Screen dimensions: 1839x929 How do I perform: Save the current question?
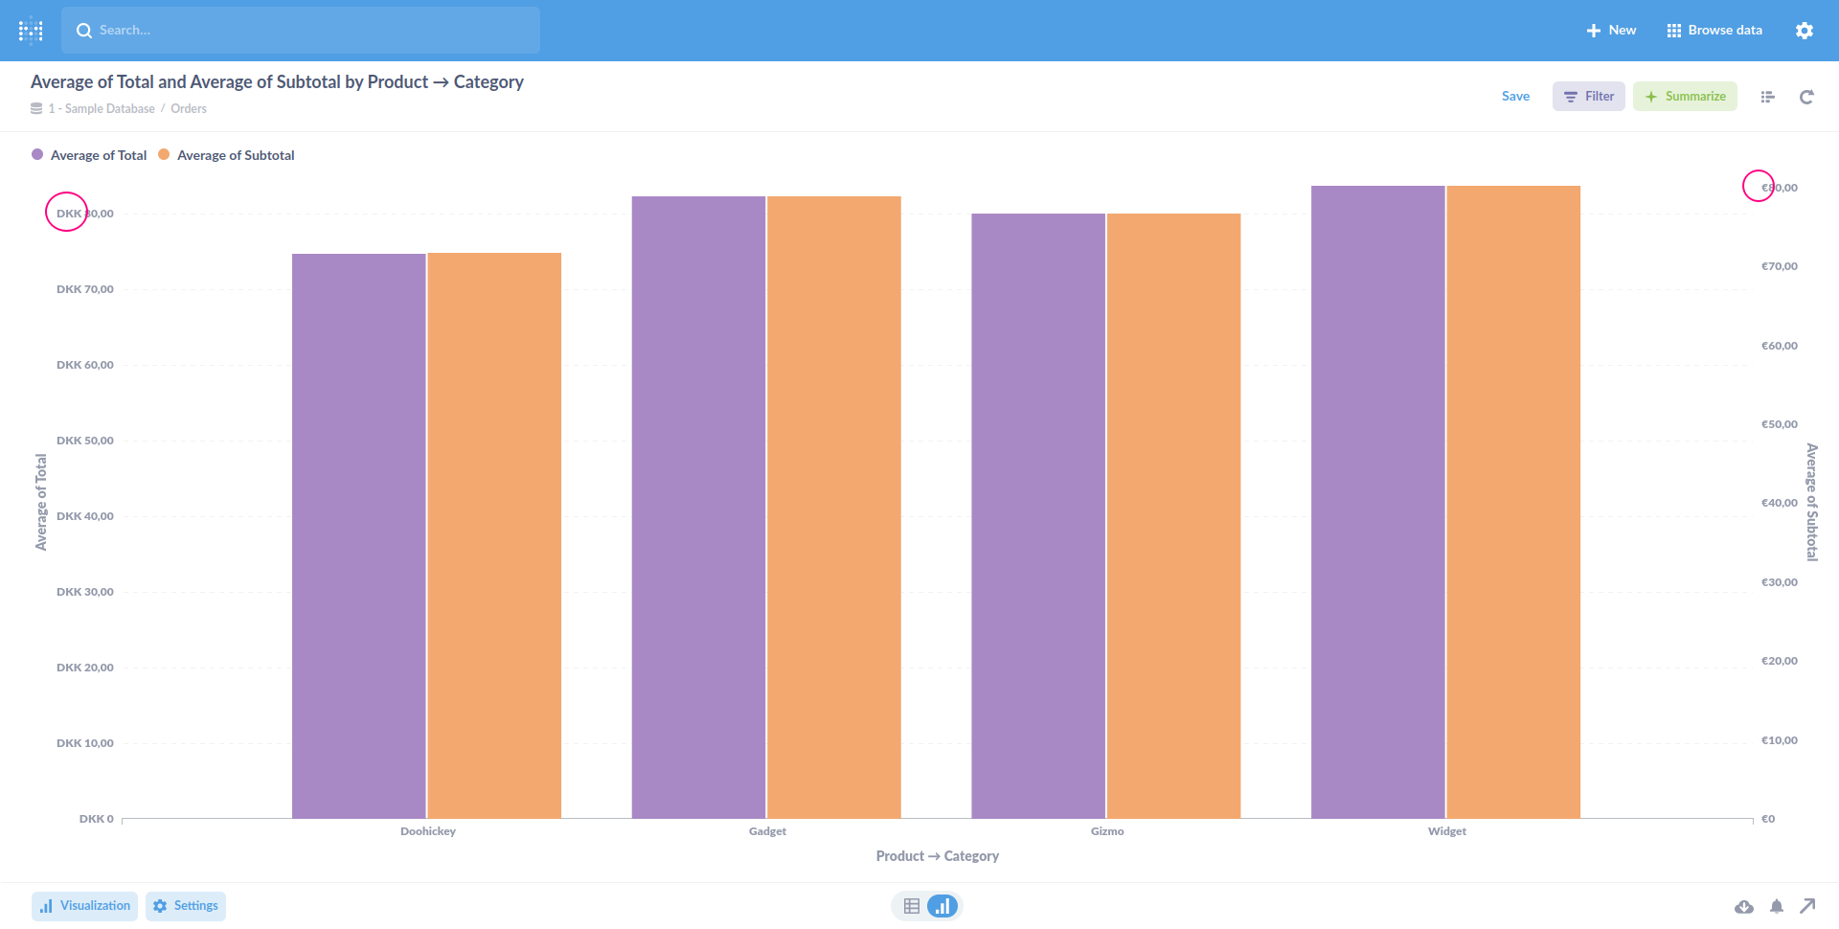[x=1516, y=96]
